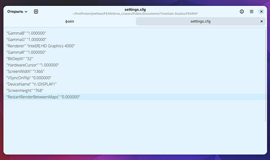Click the highlighted RestartRenderBetweenMaps line

click(x=43, y=97)
